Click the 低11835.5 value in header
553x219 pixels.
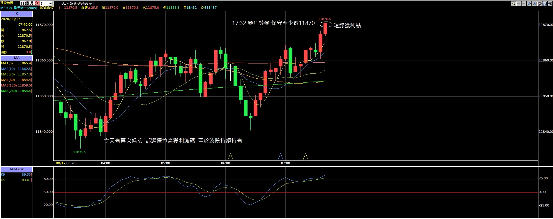pyautogui.click(x=171, y=8)
